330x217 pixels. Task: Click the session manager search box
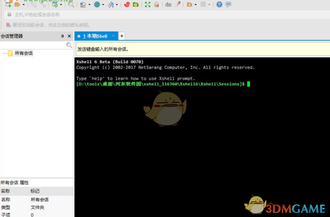click(x=36, y=45)
